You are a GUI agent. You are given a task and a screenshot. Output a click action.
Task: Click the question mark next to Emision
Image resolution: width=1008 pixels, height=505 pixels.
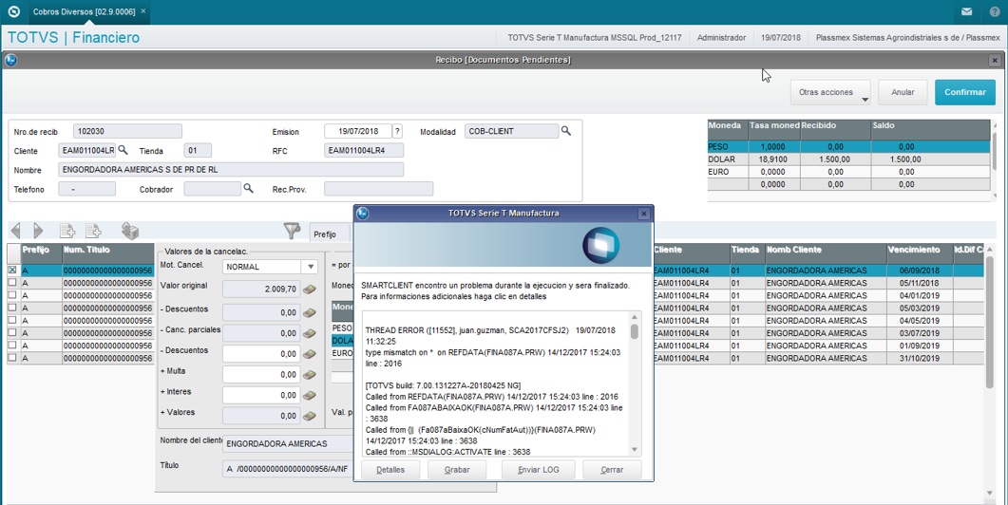point(397,131)
